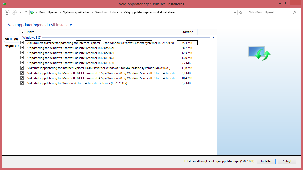The image size is (303, 170).
Task: Open address bar history dropdown
Action: pos(235,12)
